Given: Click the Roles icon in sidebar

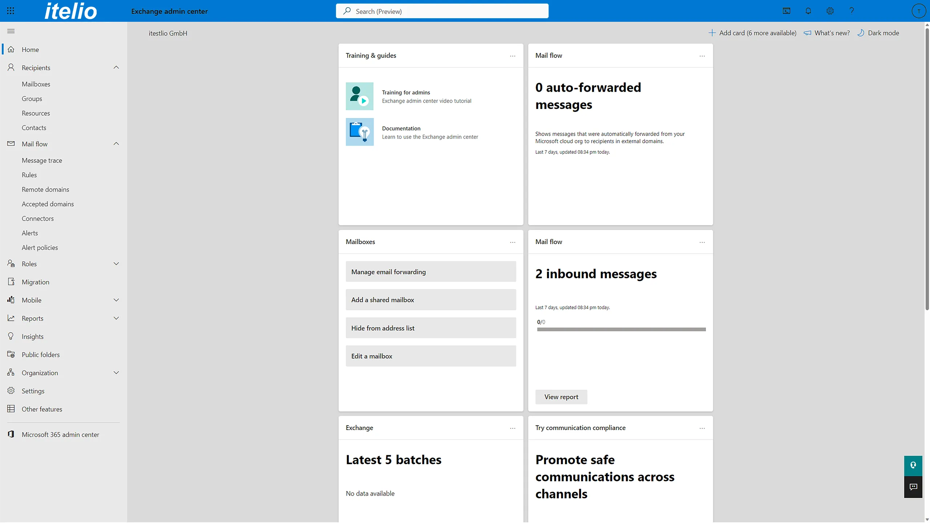Looking at the screenshot, I should (x=11, y=264).
